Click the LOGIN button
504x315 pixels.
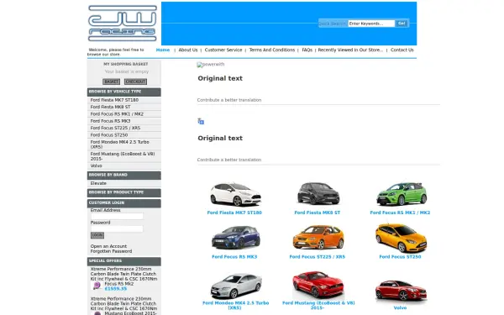pos(97,235)
